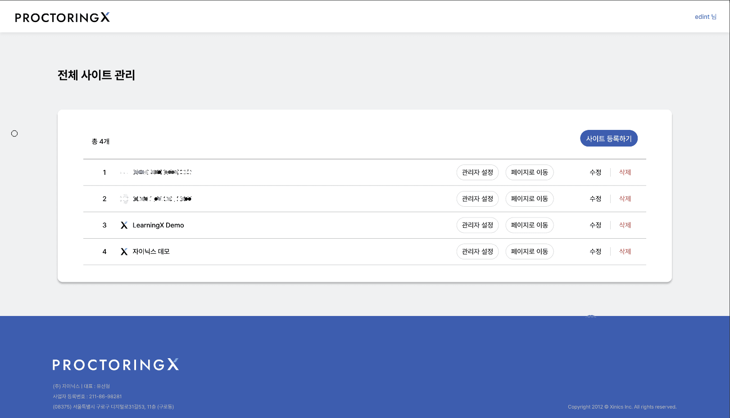Open 관리자 설정 for row 1
Image resolution: width=730 pixels, height=418 pixels.
(477, 173)
